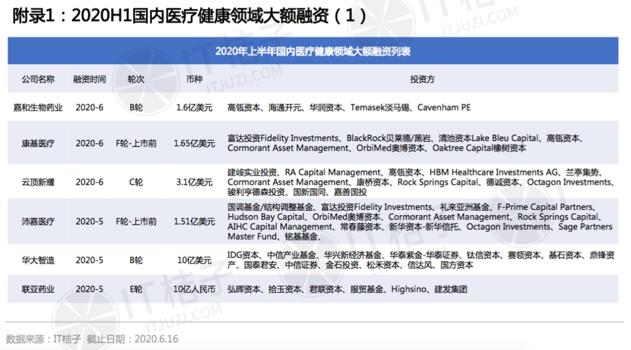This screenshot has height=350, width=631.
Task: Click the slide title 附录1：2020H1国内医疗健康领域大额融资
Action: click(189, 16)
